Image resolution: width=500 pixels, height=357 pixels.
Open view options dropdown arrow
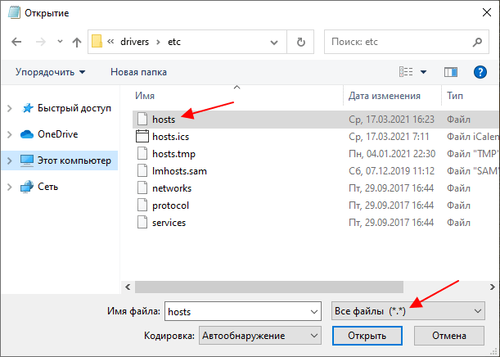(423, 72)
